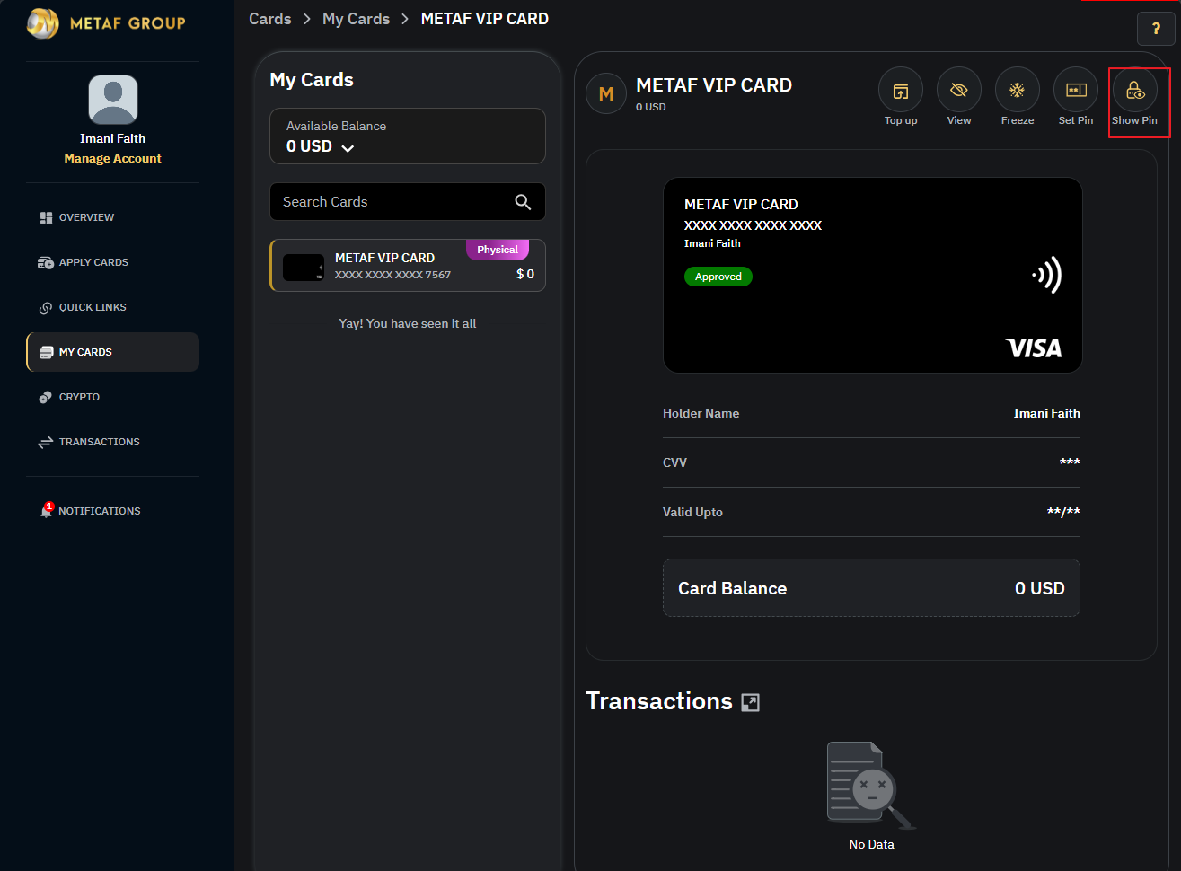
Task: Open the Overview menu item
Action: (x=113, y=217)
